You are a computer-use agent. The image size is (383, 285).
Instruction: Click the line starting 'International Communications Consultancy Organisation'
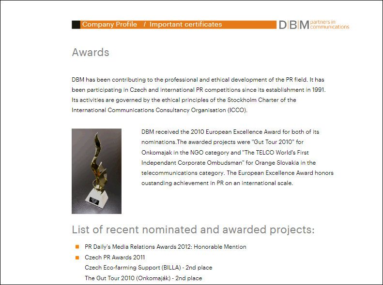pyautogui.click(x=159, y=110)
